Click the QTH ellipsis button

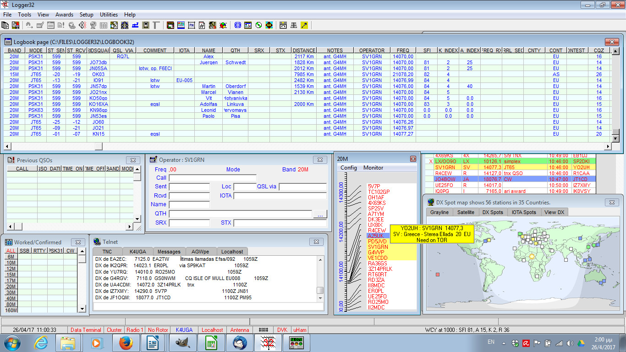pos(320,214)
